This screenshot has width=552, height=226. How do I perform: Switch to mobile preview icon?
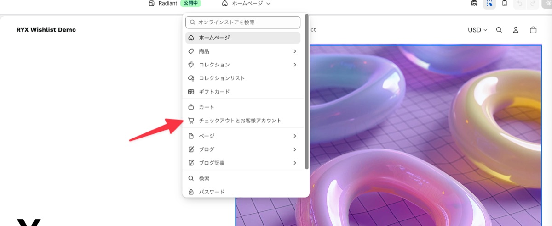click(x=505, y=4)
